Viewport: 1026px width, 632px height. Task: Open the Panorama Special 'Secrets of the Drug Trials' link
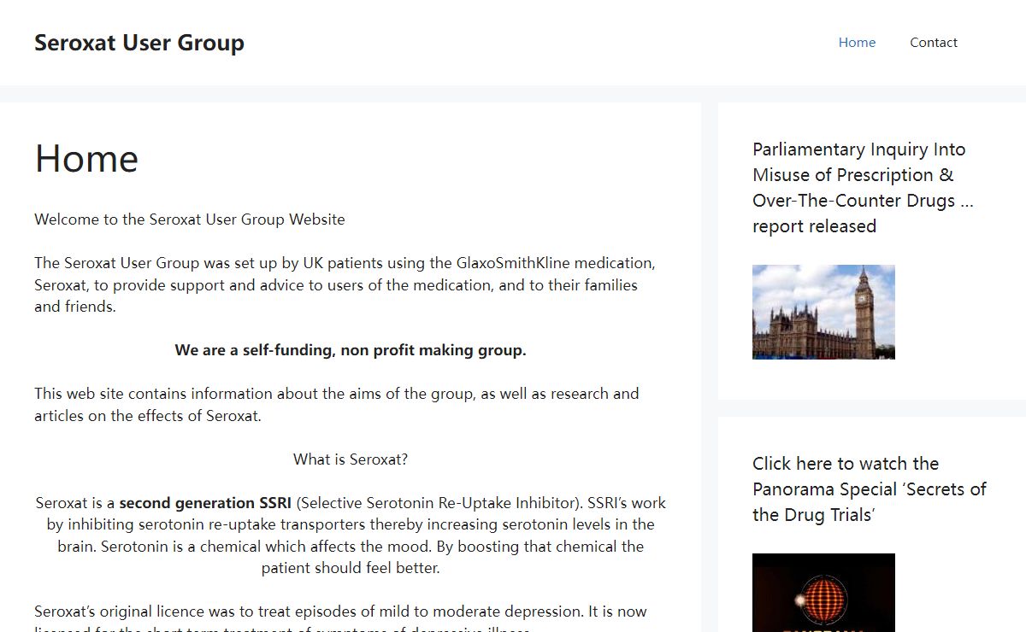870,489
